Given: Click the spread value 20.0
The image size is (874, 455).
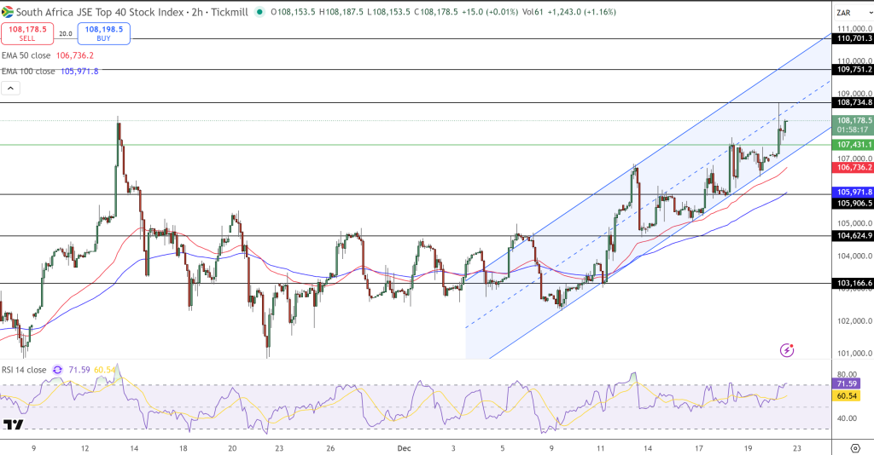Looking at the screenshot, I should (66, 34).
